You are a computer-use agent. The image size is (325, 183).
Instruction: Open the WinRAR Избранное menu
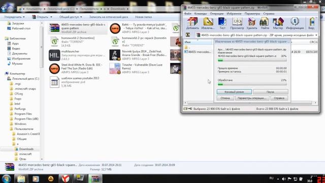tap(234, 14)
